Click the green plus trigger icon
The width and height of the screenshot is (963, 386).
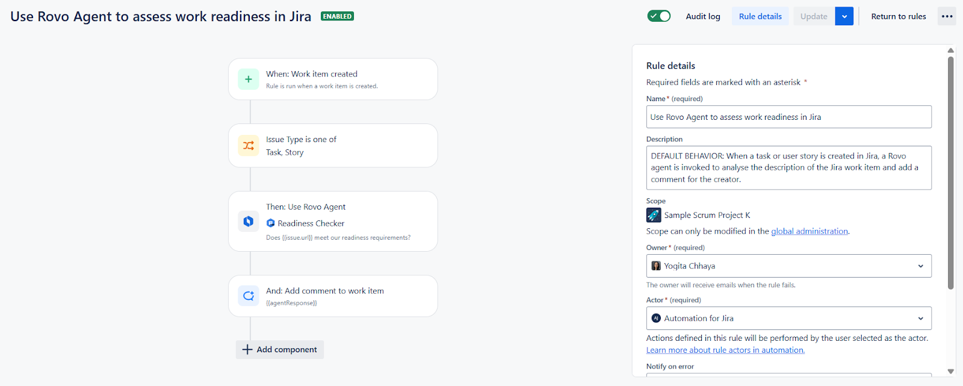[x=248, y=79]
